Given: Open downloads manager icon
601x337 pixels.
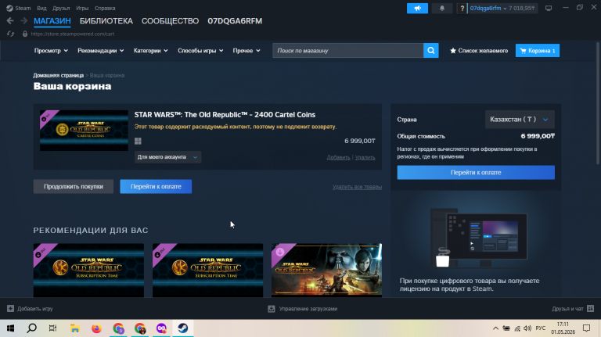Looking at the screenshot, I should tap(272, 309).
